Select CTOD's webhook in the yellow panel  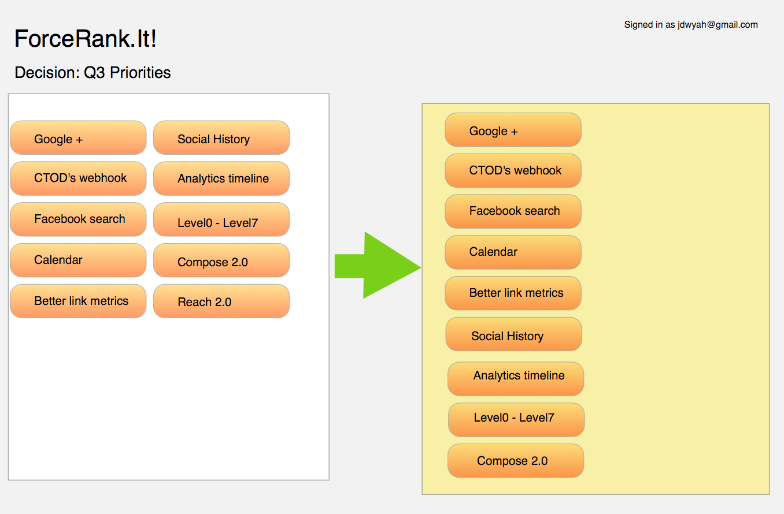pos(512,170)
